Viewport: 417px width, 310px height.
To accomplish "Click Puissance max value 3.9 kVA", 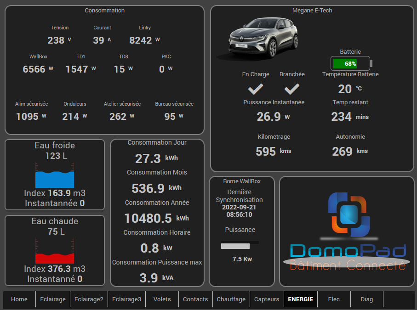I will pos(156,278).
